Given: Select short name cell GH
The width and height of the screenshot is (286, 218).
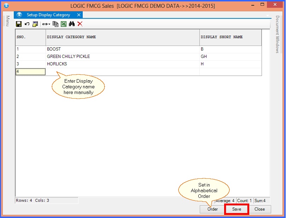Looking at the screenshot, I should (230, 57).
